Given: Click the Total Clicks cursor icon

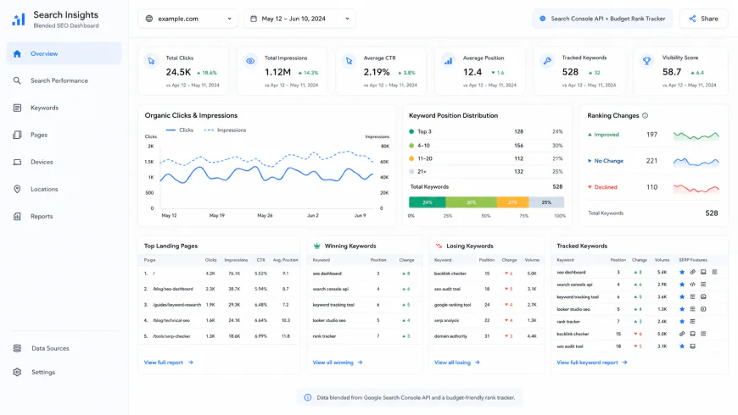Looking at the screenshot, I should (x=151, y=61).
